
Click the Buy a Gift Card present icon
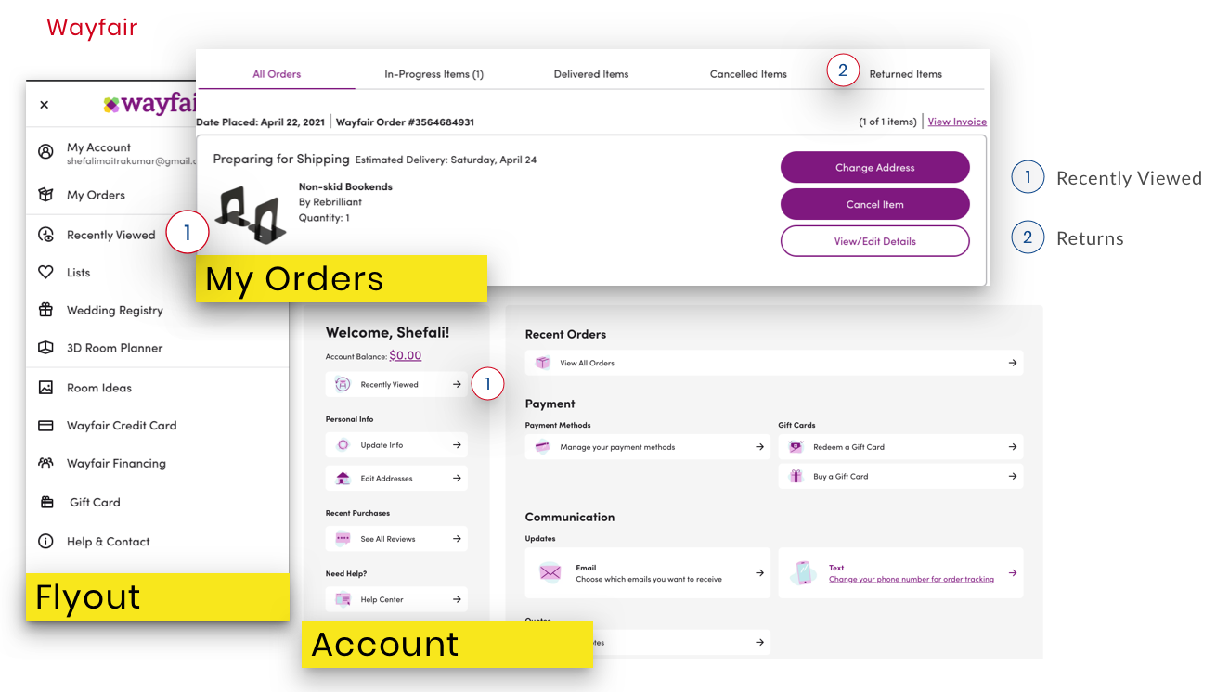pyautogui.click(x=796, y=477)
